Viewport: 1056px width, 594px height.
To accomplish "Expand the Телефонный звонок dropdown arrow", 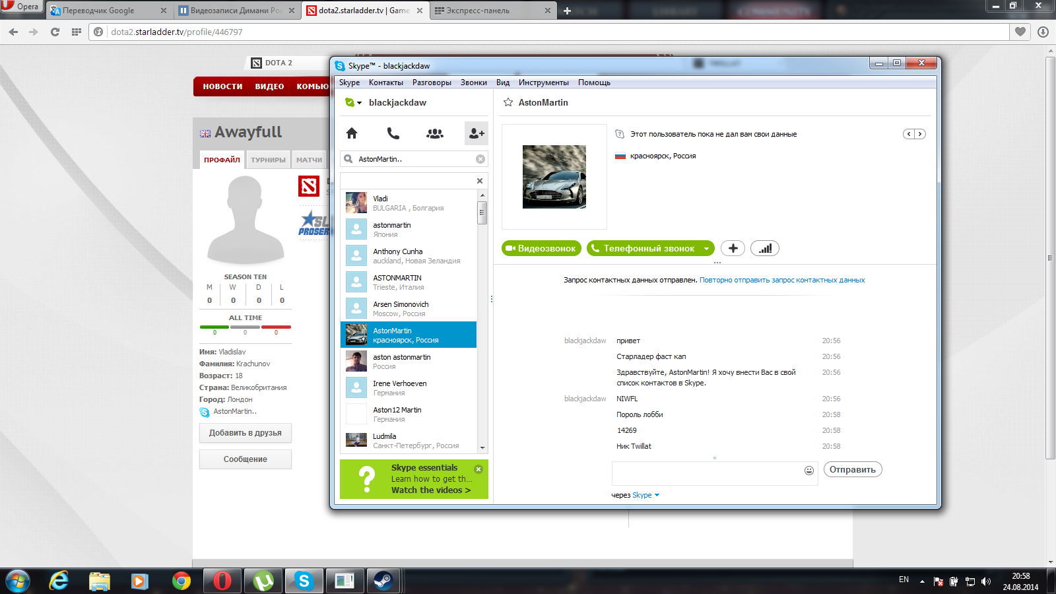I will (706, 249).
